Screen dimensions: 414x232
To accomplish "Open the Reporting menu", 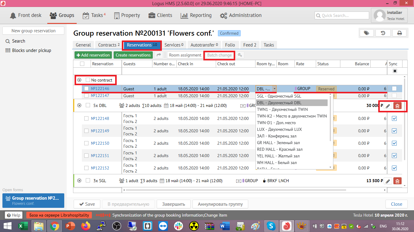I will (196, 15).
